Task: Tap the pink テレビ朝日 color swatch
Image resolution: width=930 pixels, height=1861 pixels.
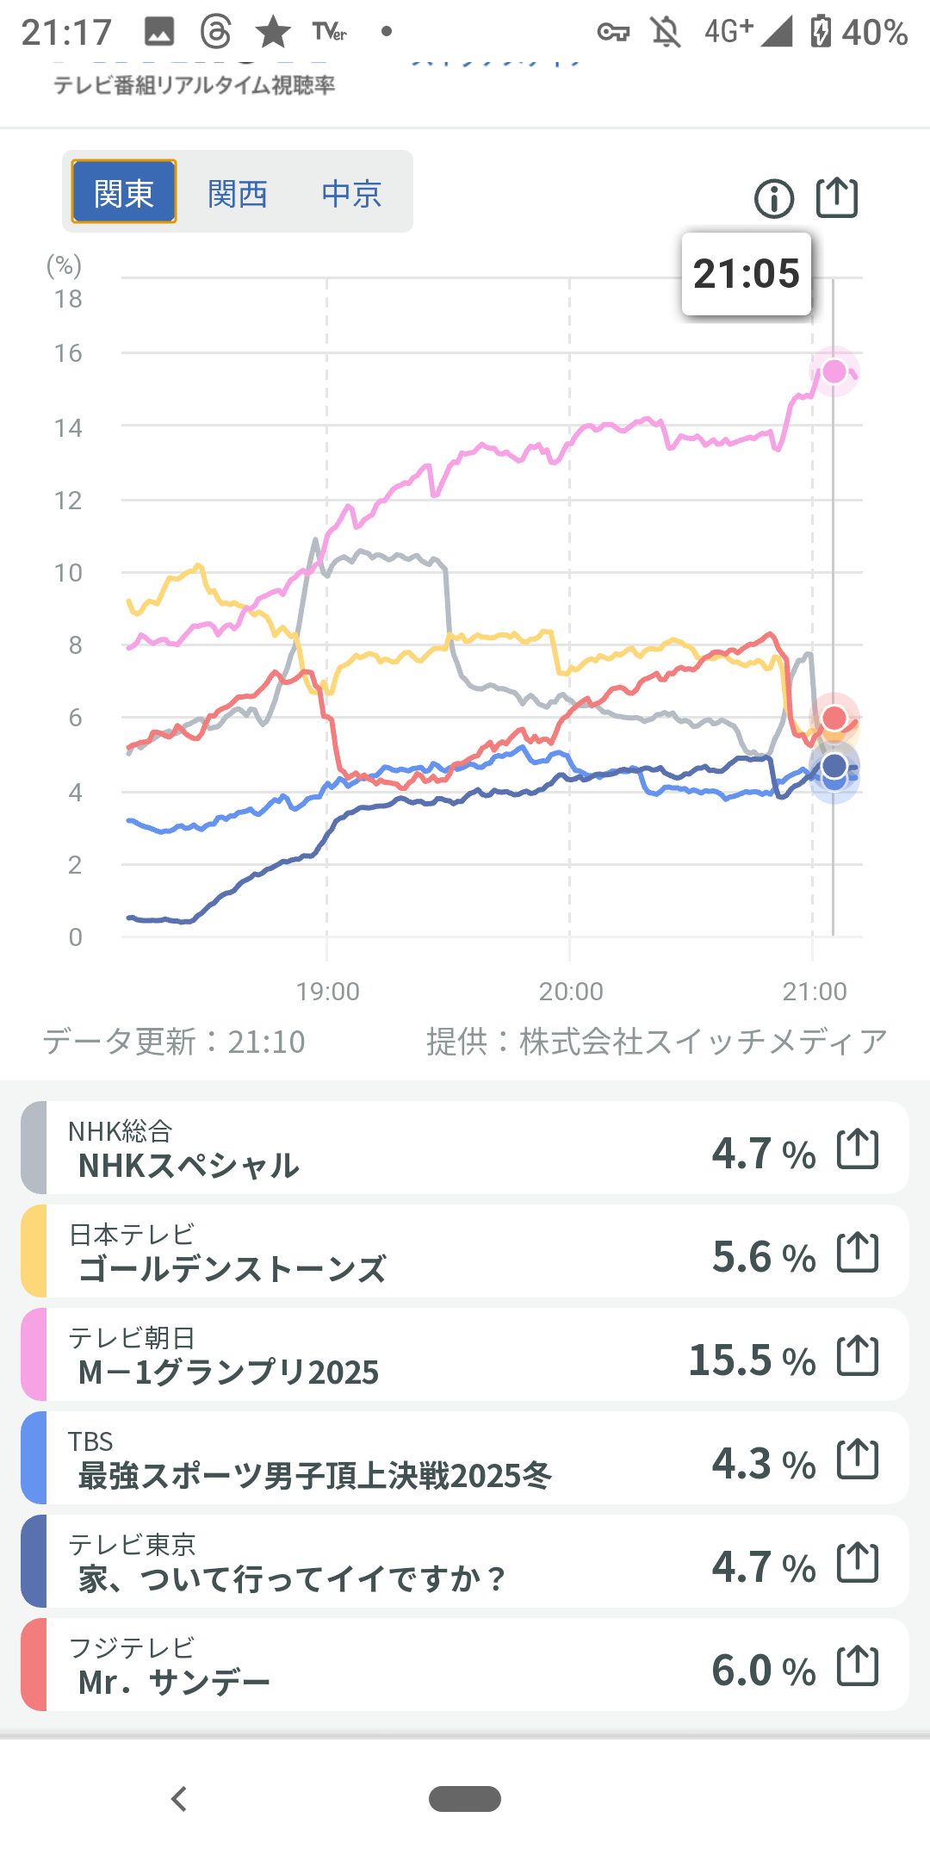Action: [34, 1355]
